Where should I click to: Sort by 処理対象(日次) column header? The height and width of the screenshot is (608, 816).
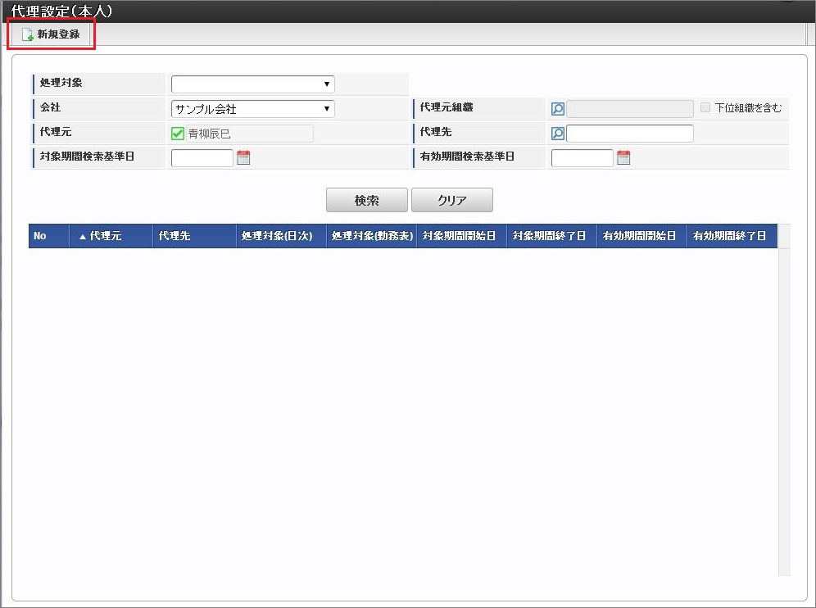(282, 236)
